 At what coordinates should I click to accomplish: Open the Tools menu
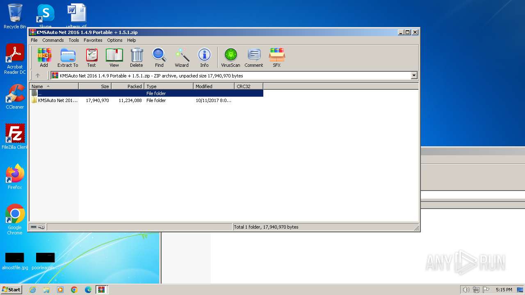point(74,40)
